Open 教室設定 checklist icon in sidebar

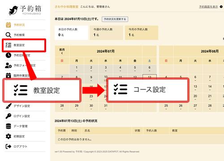(x=9, y=45)
